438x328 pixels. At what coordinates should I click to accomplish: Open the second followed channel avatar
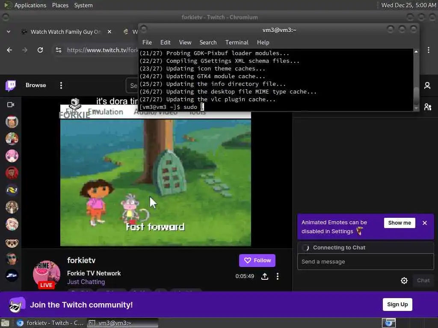click(x=12, y=139)
